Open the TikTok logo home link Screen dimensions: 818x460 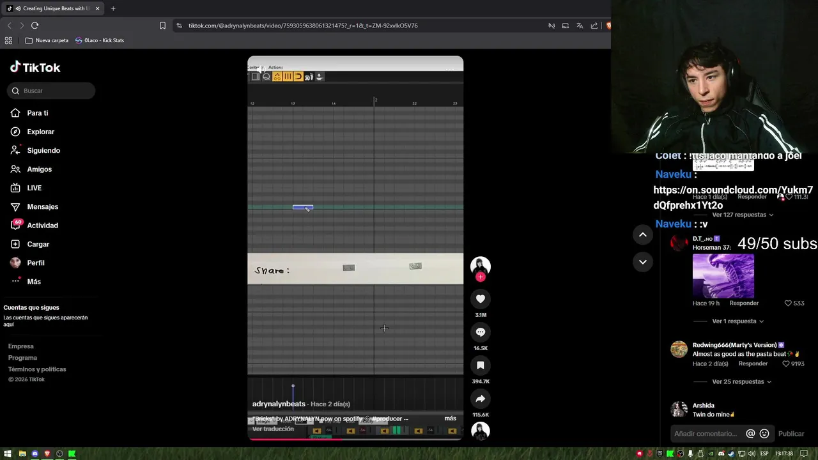[x=35, y=67]
